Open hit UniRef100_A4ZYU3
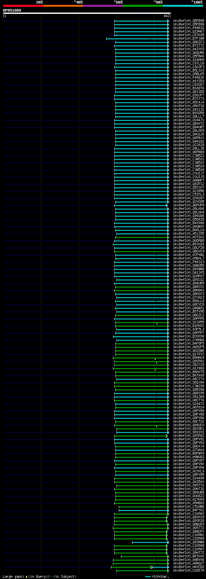This screenshot has width=206, height=579. (189, 49)
